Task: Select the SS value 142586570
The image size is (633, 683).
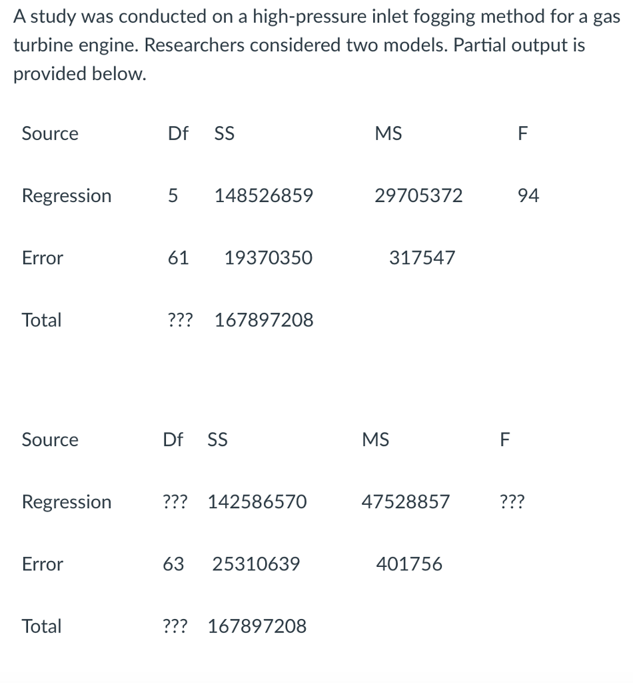Action: click(257, 502)
